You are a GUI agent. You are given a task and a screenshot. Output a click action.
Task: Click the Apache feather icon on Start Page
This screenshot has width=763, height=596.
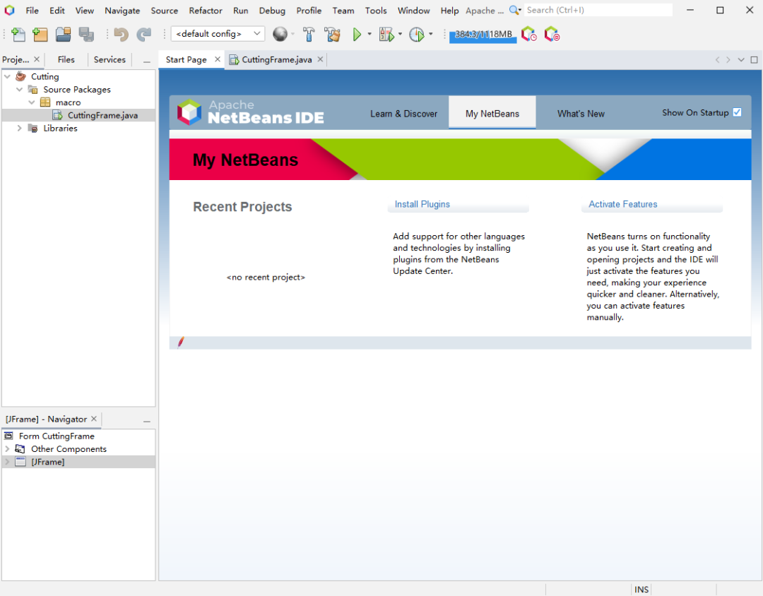pos(181,342)
